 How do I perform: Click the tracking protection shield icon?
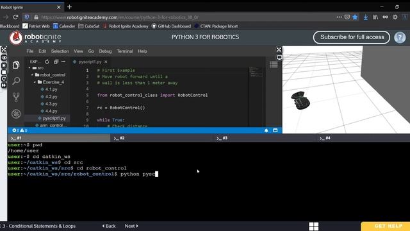27,17
